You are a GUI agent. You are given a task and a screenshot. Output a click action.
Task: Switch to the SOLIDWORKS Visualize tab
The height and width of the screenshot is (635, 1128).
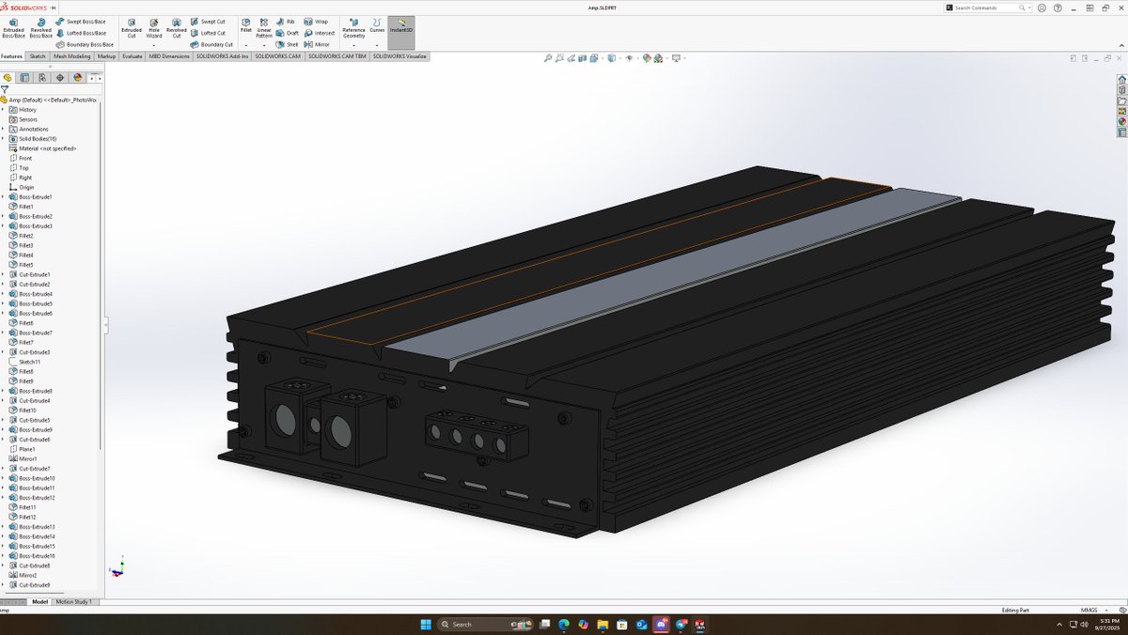(x=399, y=56)
